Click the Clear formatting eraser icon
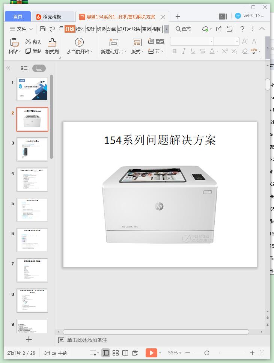The height and width of the screenshot is (363, 274). [x=245, y=51]
